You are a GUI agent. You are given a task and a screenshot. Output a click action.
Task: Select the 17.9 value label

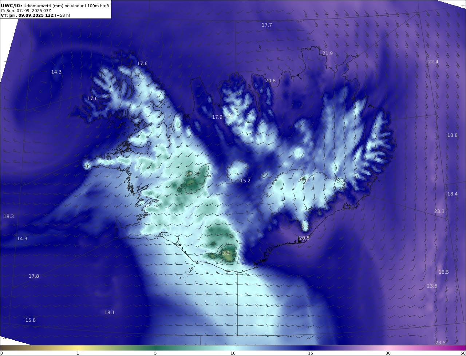(x=217, y=117)
